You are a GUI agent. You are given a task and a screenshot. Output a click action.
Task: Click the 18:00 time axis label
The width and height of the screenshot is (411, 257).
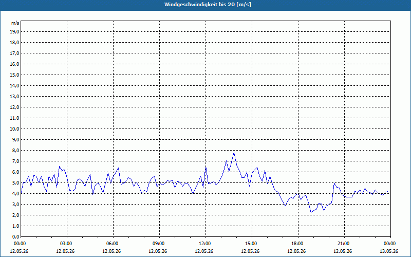pyautogui.click(x=298, y=244)
